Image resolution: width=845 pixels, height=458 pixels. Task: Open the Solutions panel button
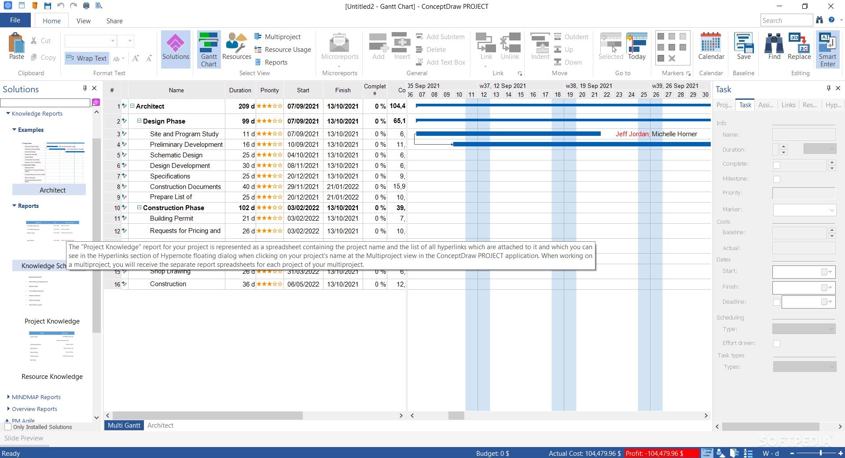coord(176,49)
